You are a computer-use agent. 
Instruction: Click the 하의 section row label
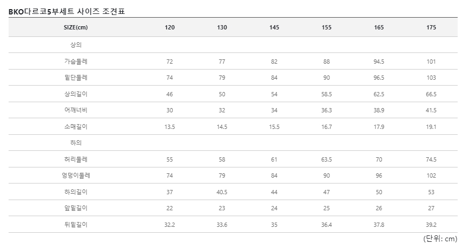click(x=76, y=143)
